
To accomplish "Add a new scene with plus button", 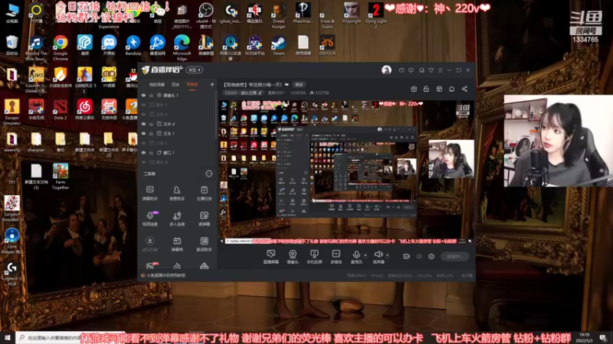I will point(212,84).
